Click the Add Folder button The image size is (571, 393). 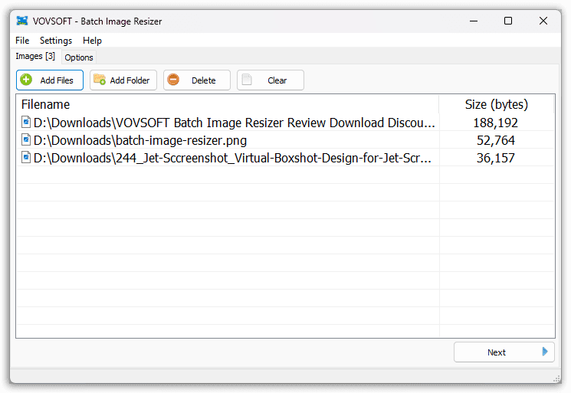(x=123, y=80)
